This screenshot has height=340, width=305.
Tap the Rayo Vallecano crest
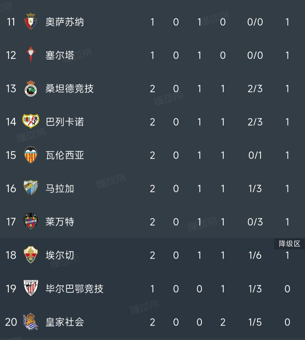(x=31, y=122)
